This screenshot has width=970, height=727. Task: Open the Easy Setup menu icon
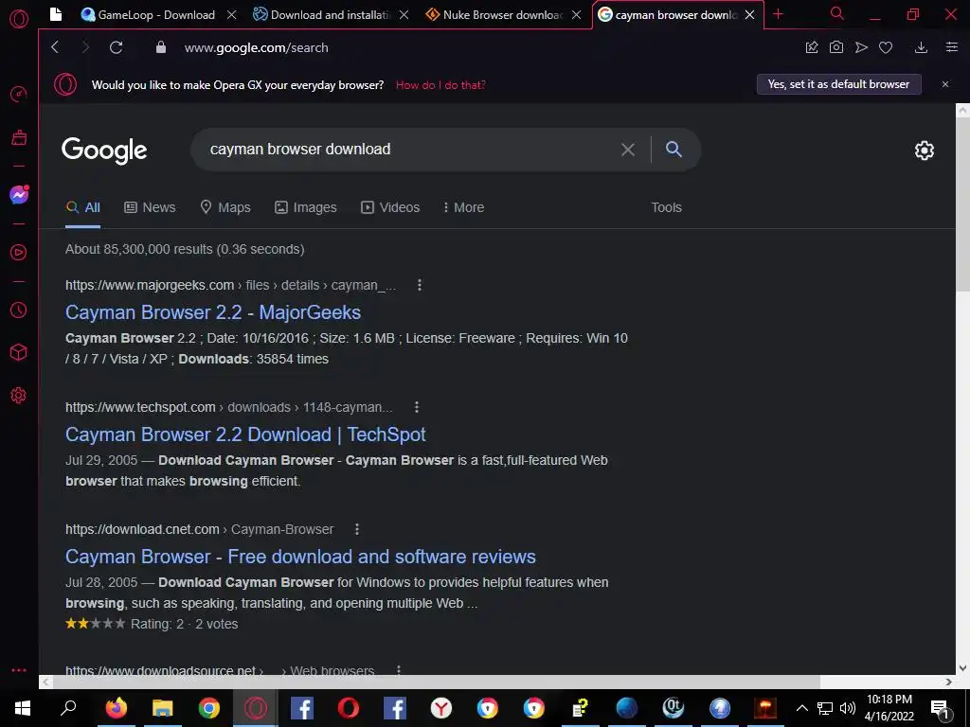point(952,47)
